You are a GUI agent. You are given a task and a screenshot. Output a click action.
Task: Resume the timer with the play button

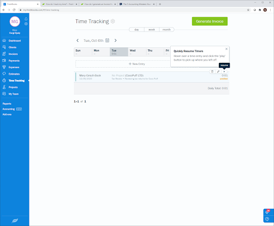224,71
